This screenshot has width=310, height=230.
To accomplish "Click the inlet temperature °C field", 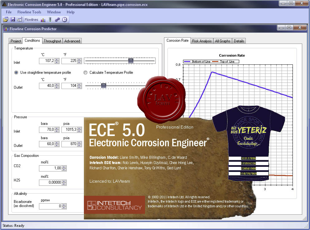I will click(47, 61).
